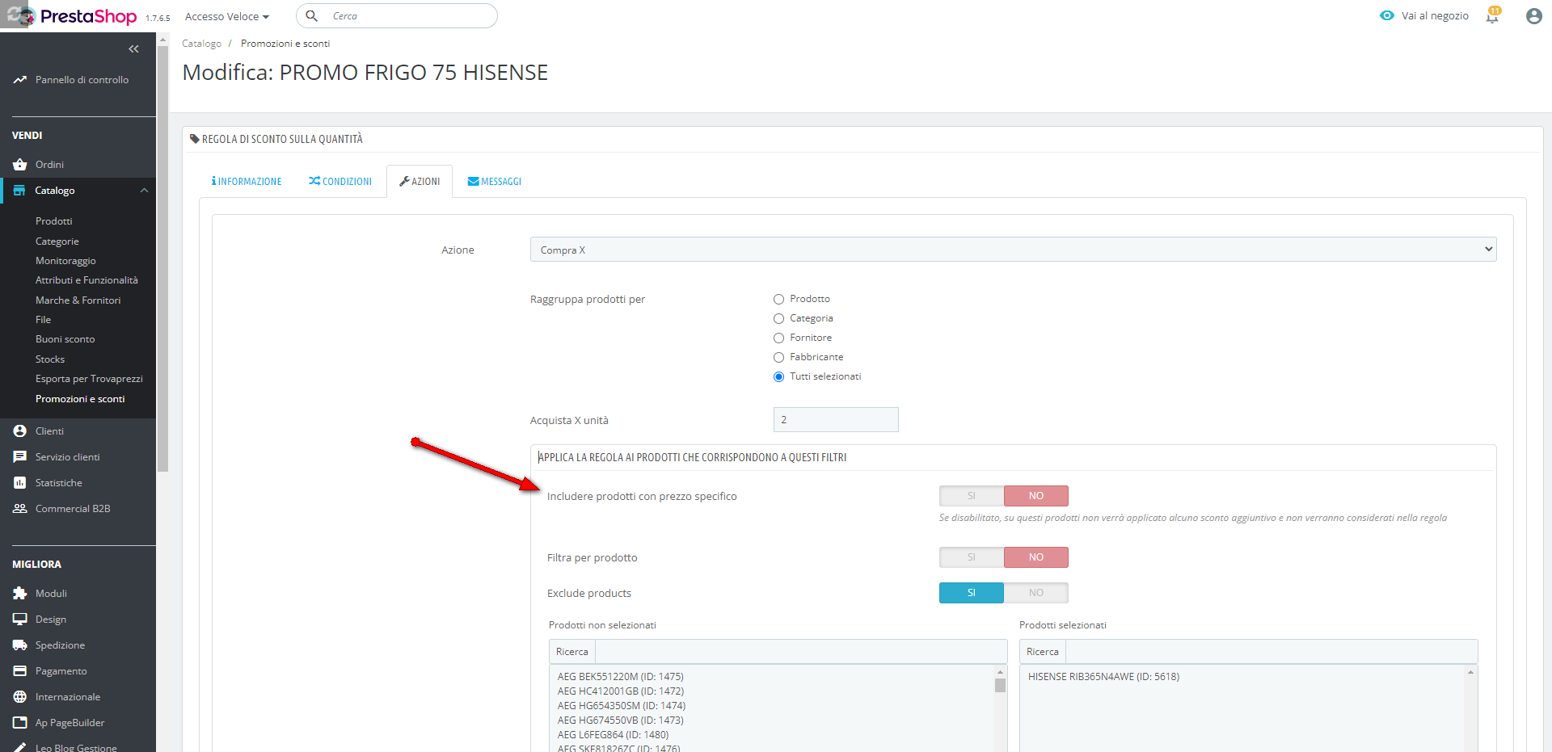Click the eye icon beside Vai al negozio
1552x752 pixels.
point(1387,15)
